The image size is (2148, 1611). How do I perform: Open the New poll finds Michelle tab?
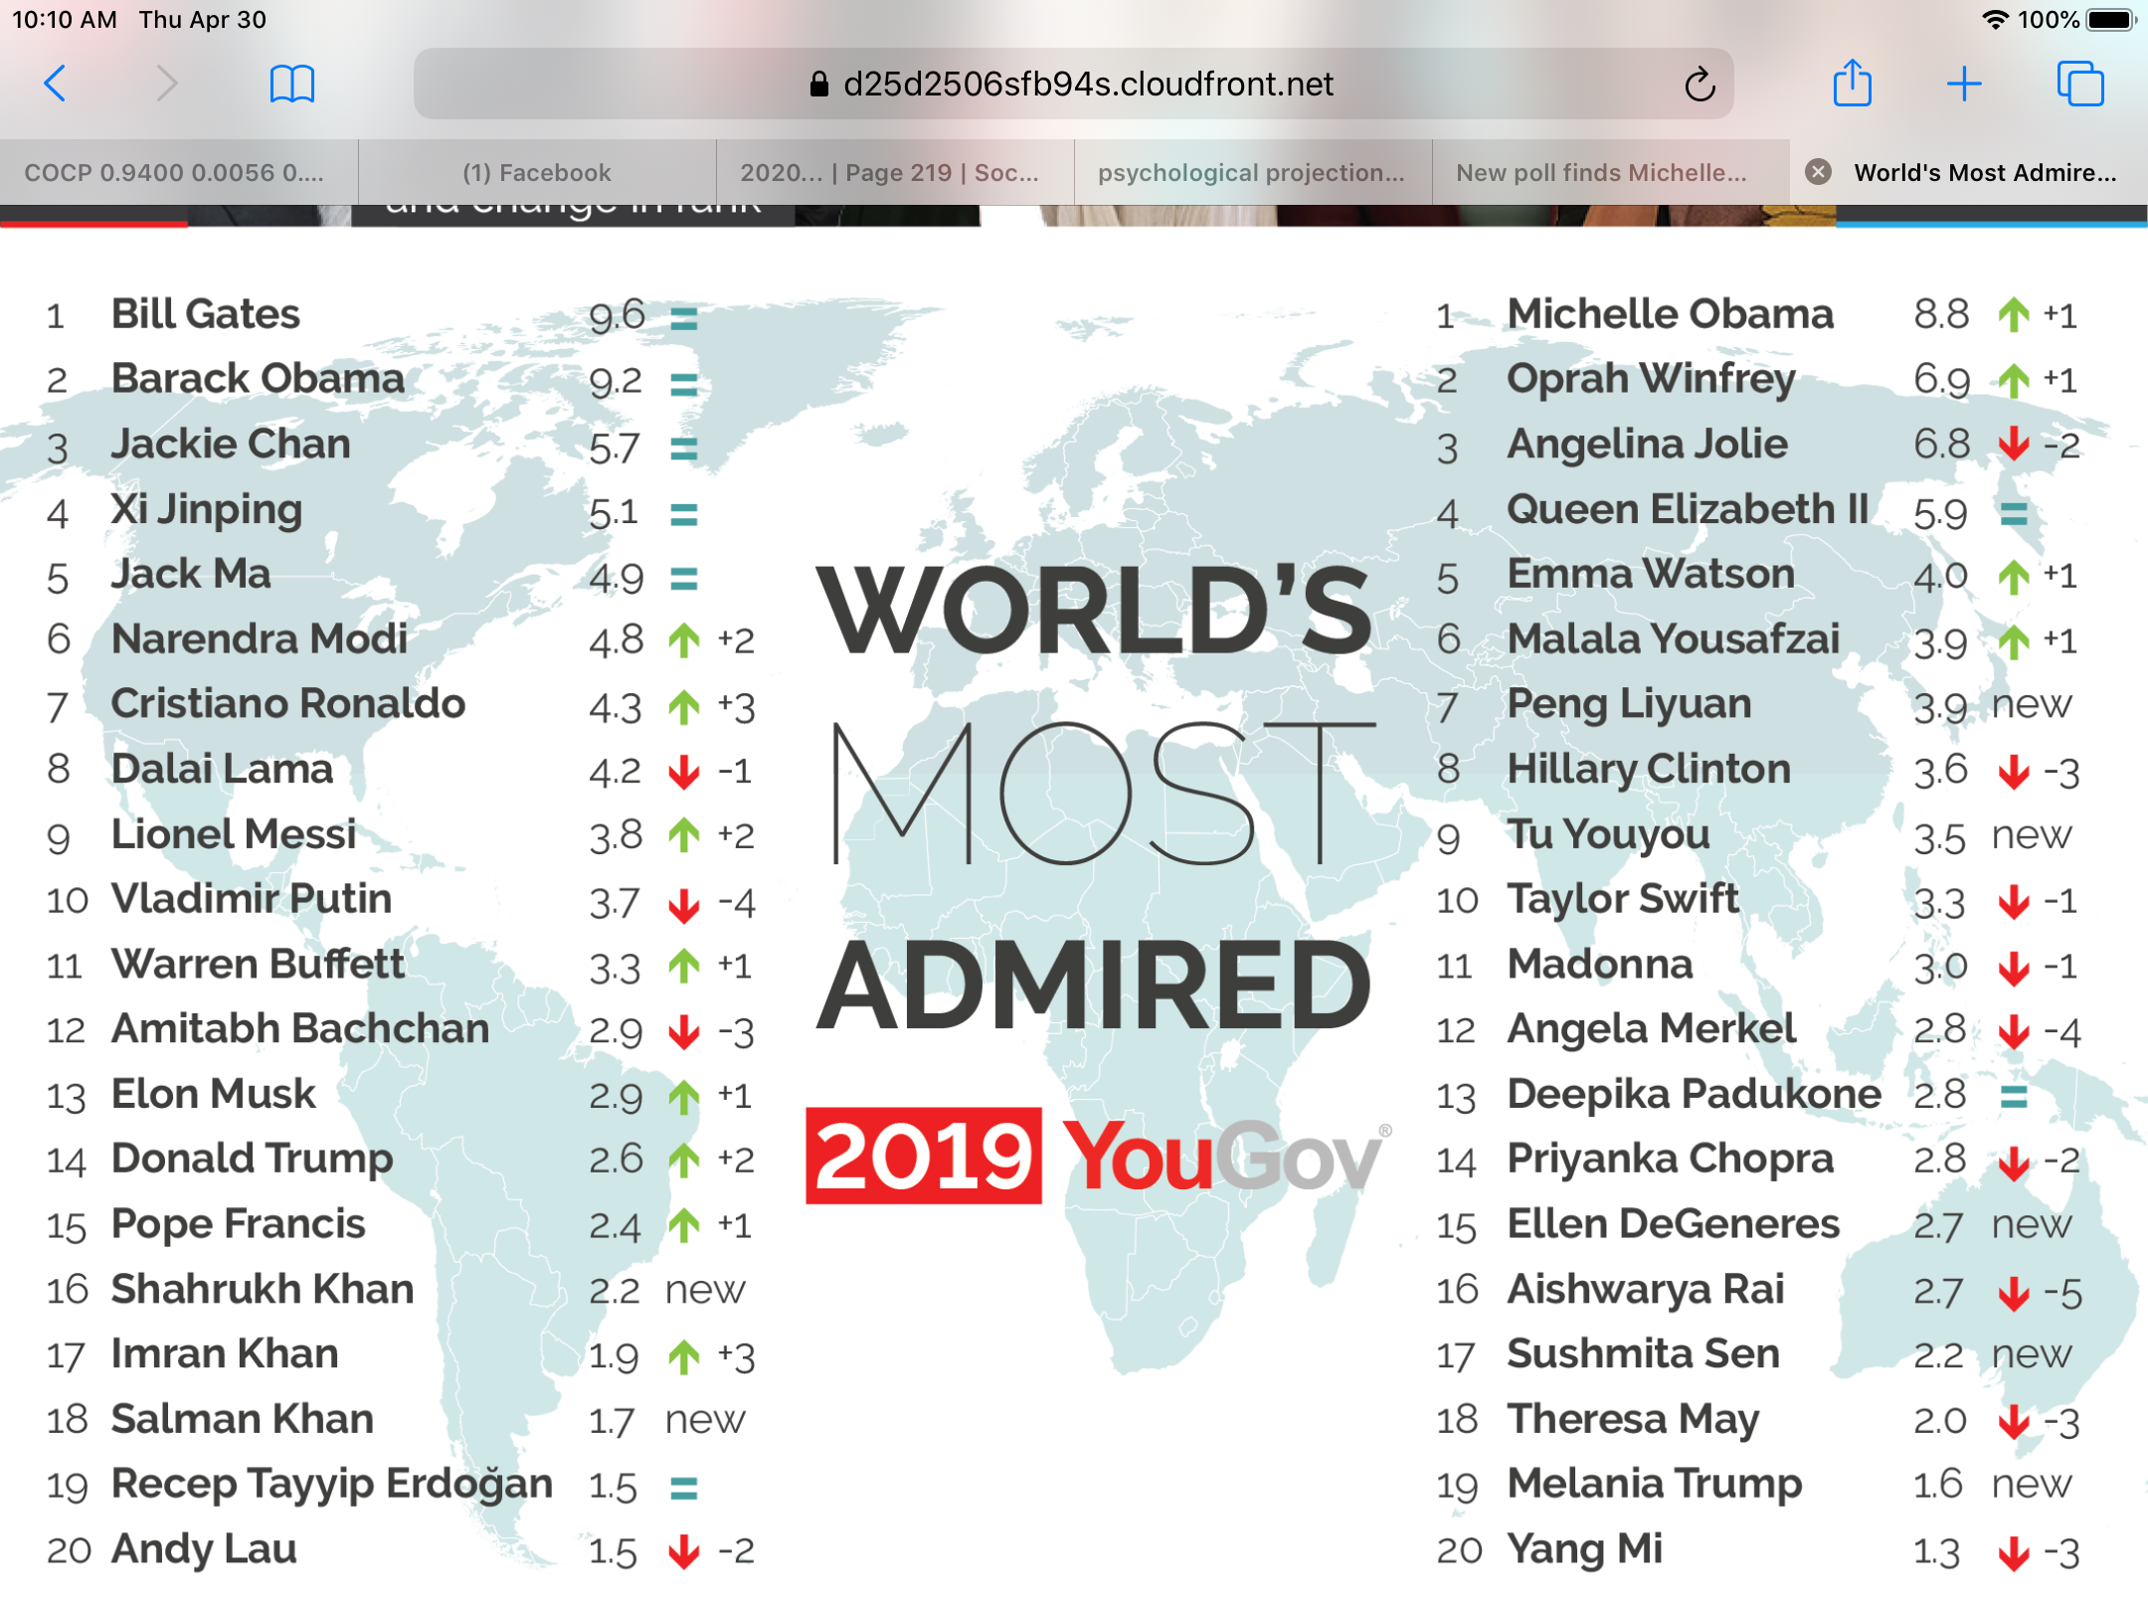click(1601, 172)
